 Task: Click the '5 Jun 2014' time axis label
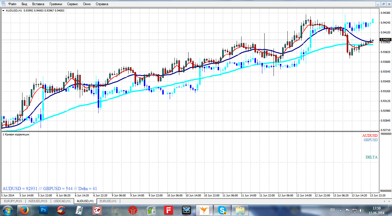click(x=8, y=195)
